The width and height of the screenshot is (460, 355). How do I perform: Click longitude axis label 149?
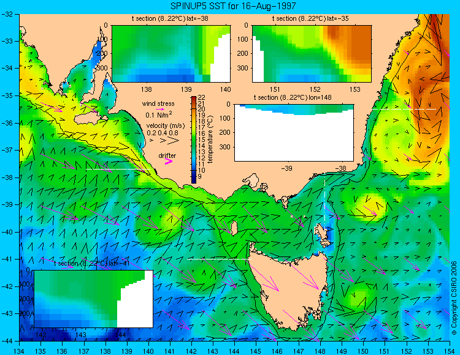coord(342,351)
